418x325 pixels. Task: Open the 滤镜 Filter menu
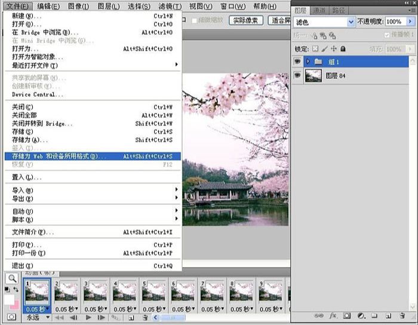(170, 6)
